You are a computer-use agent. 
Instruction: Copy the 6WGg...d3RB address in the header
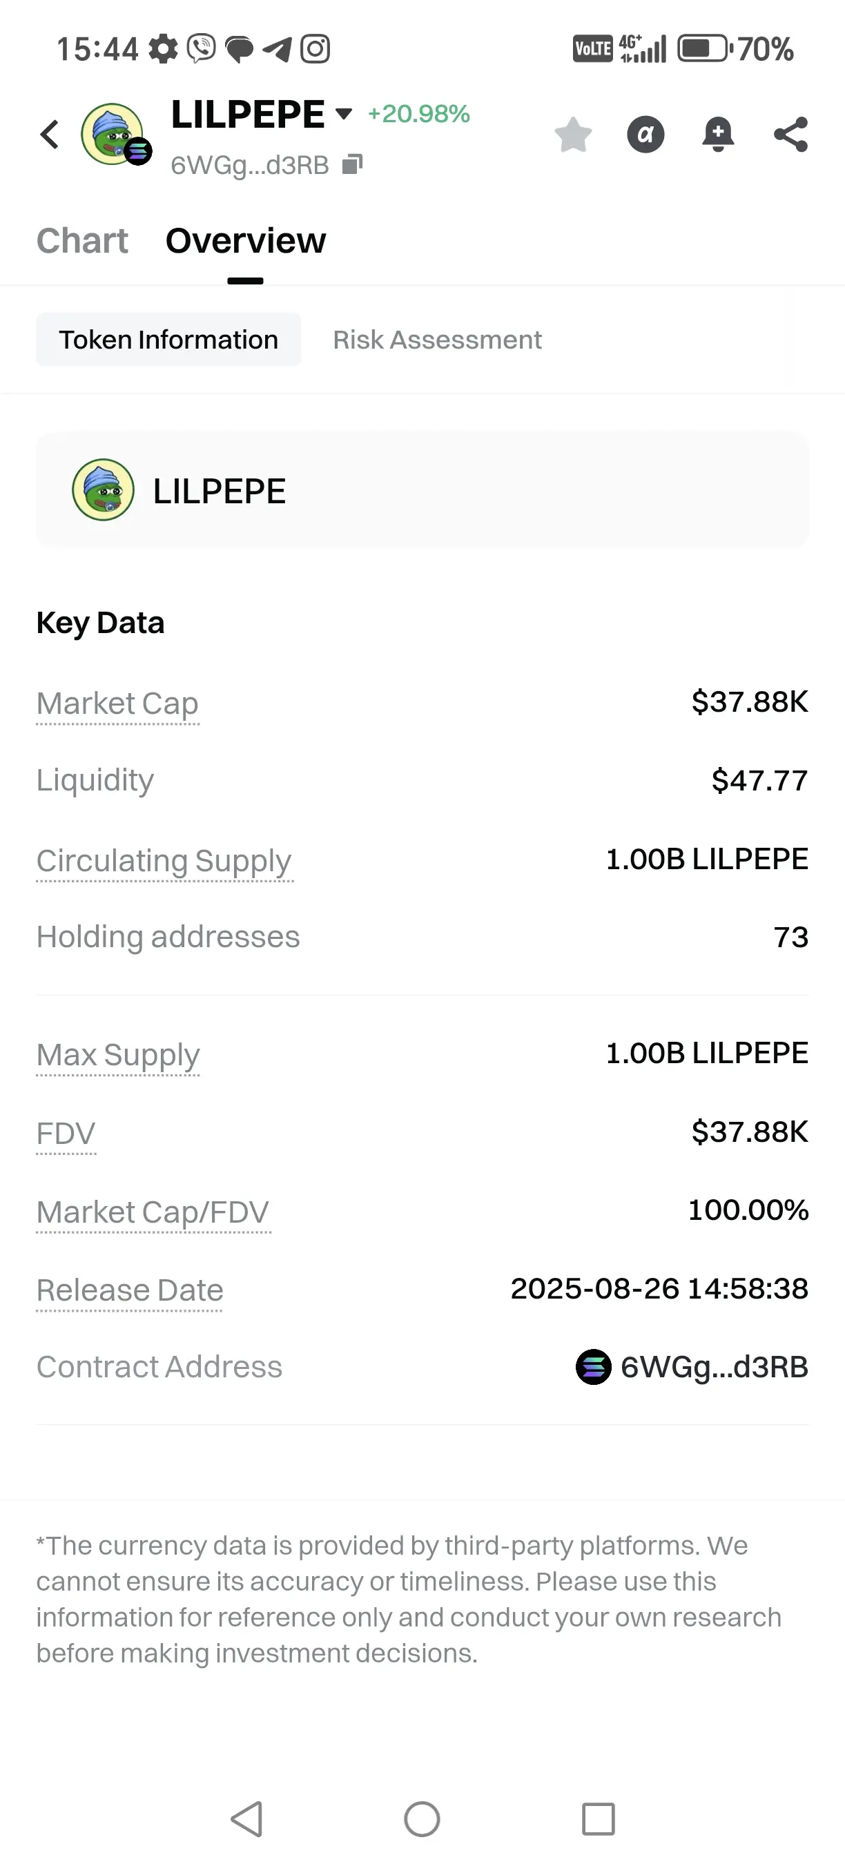[x=352, y=165]
